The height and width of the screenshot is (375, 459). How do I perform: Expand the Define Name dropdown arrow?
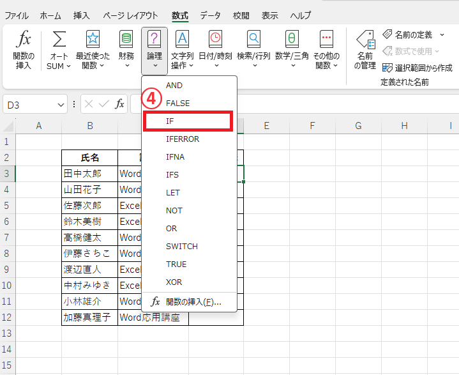point(442,35)
